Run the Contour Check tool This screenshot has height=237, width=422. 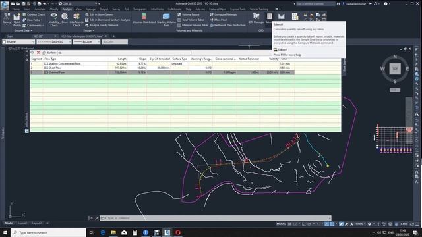click(x=34, y=14)
